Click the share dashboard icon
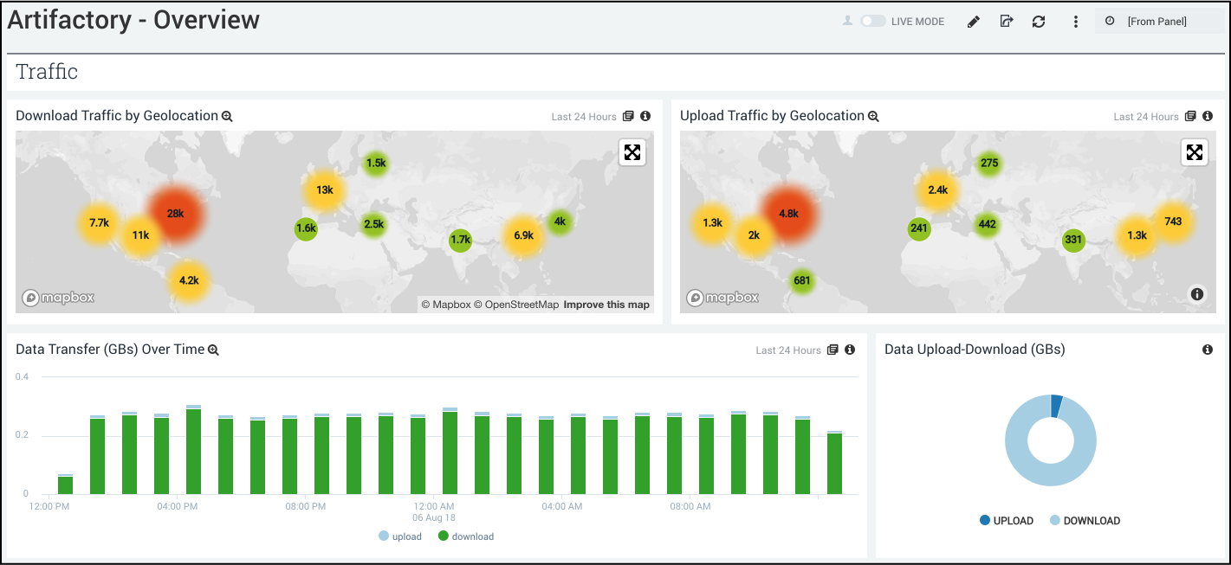1231x565 pixels. 1006,22
